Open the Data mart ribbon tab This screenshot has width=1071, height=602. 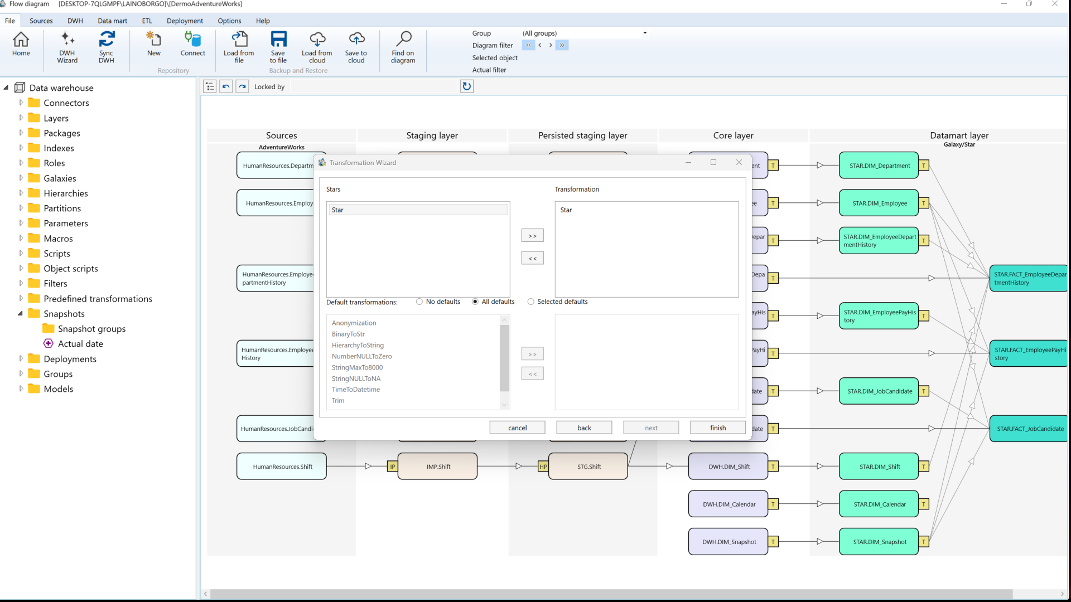pyautogui.click(x=113, y=21)
